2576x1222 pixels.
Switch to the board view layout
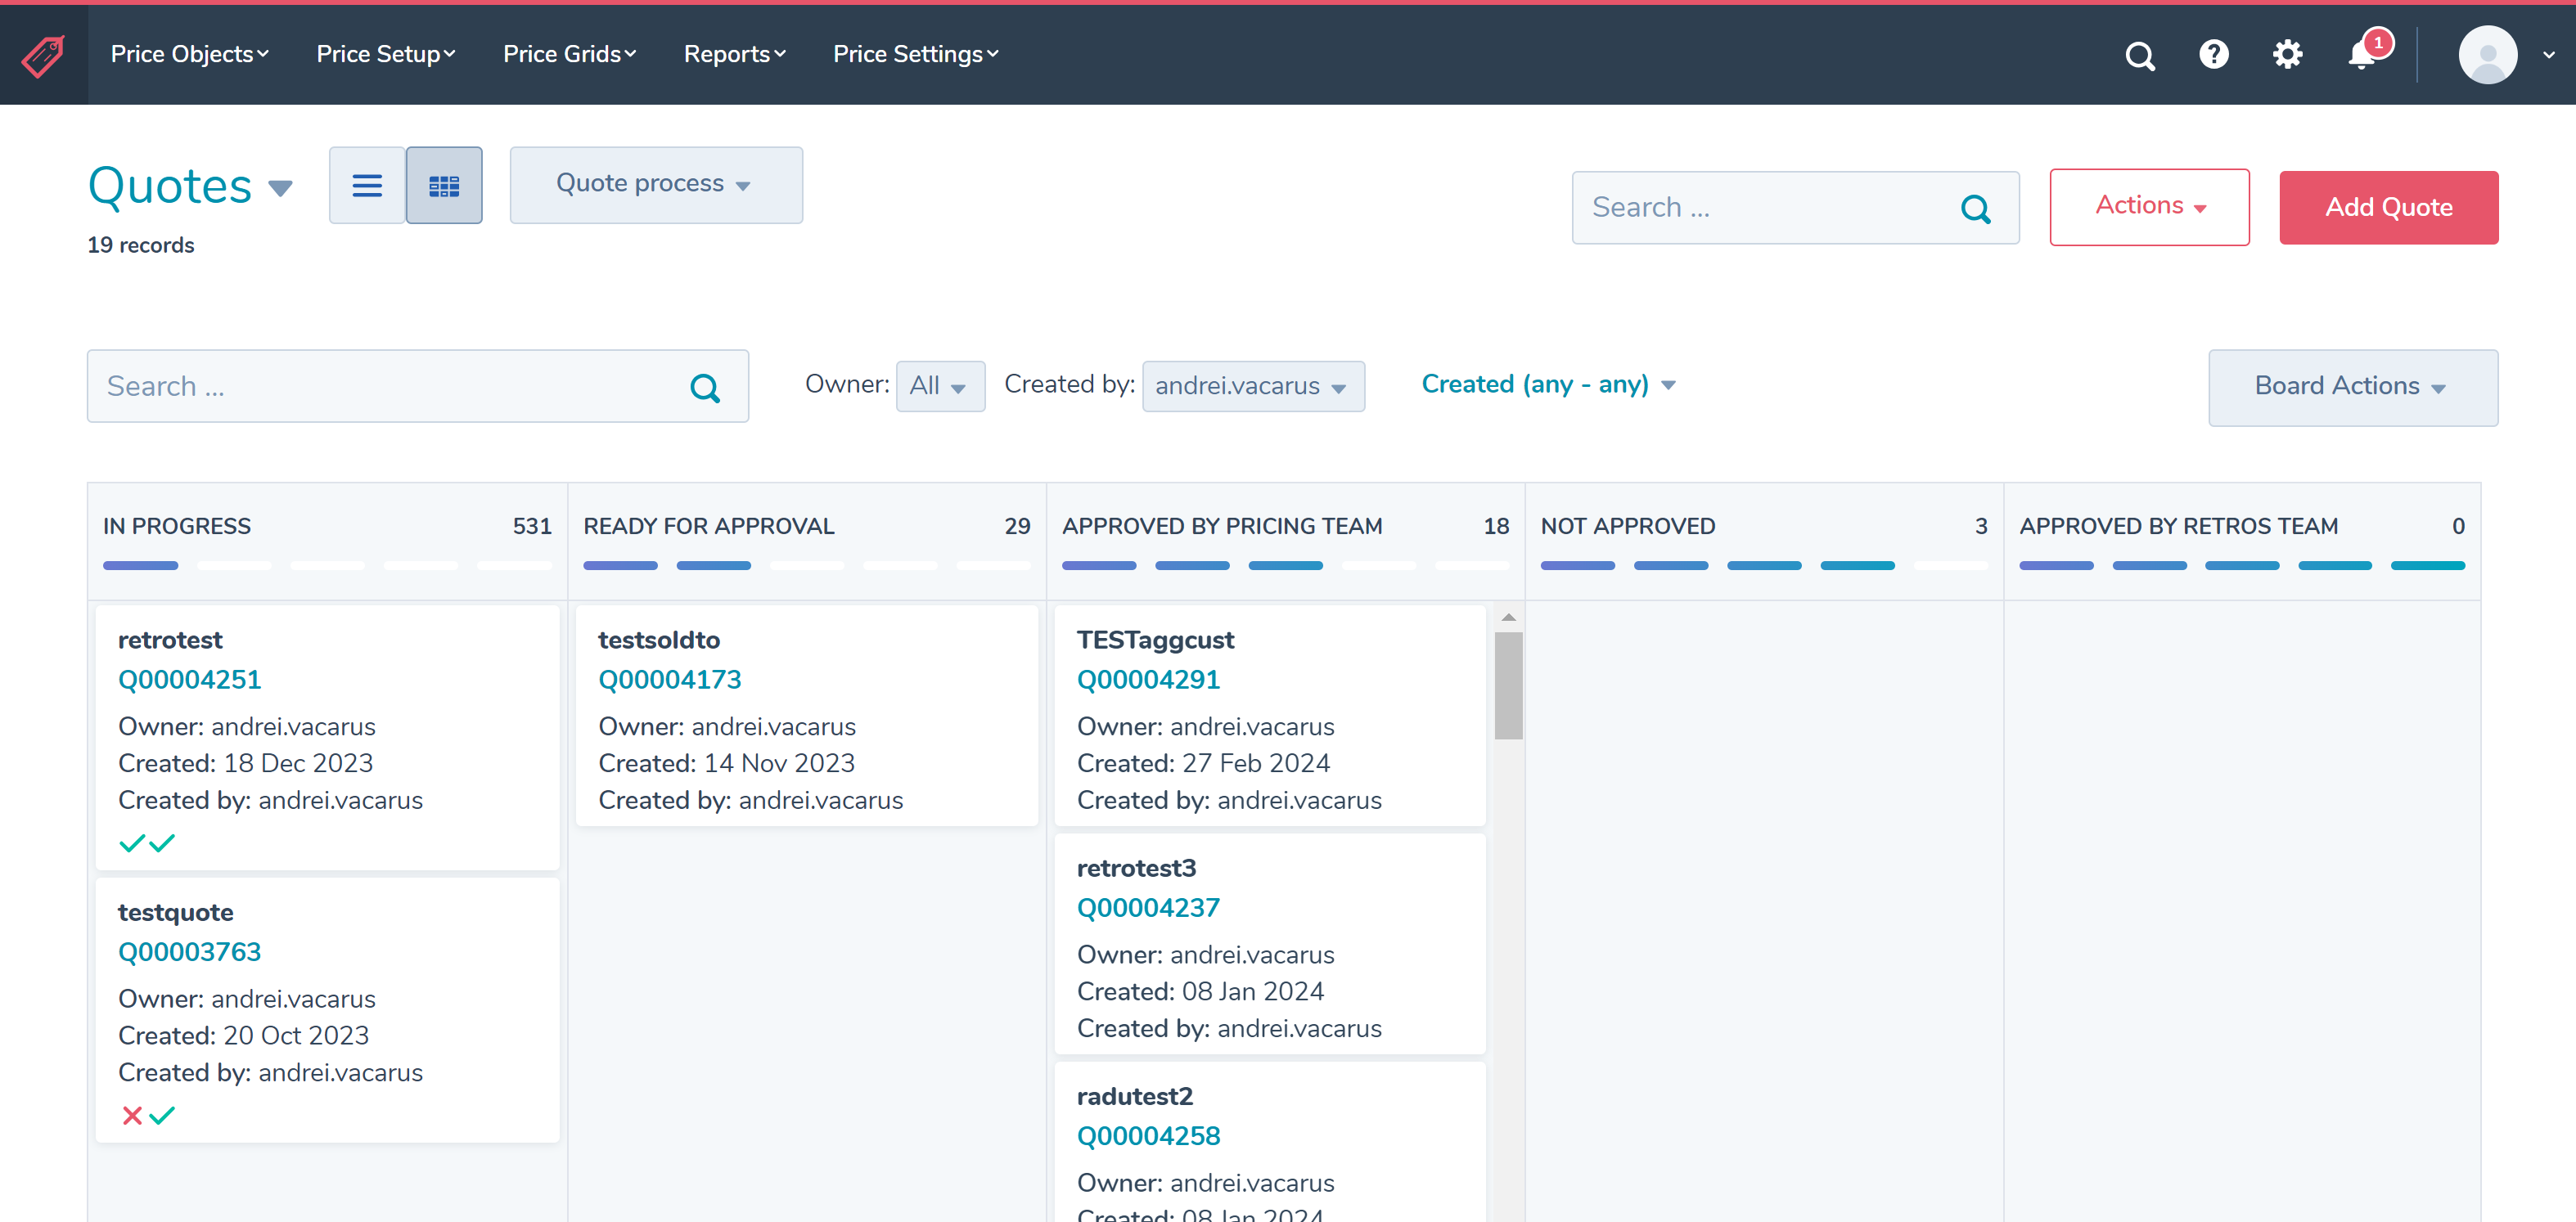(x=444, y=185)
